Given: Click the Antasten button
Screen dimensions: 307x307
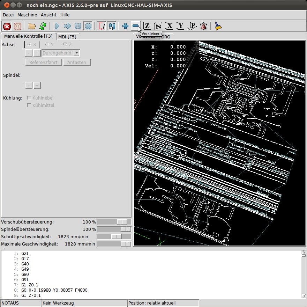Looking at the screenshot, I should coord(77,63).
